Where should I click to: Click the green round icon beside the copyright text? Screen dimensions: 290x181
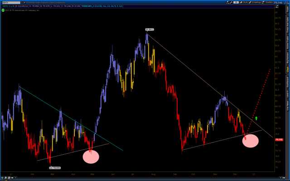tap(3, 10)
